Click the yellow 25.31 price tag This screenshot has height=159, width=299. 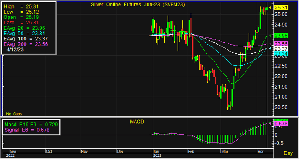pyautogui.click(x=281, y=8)
